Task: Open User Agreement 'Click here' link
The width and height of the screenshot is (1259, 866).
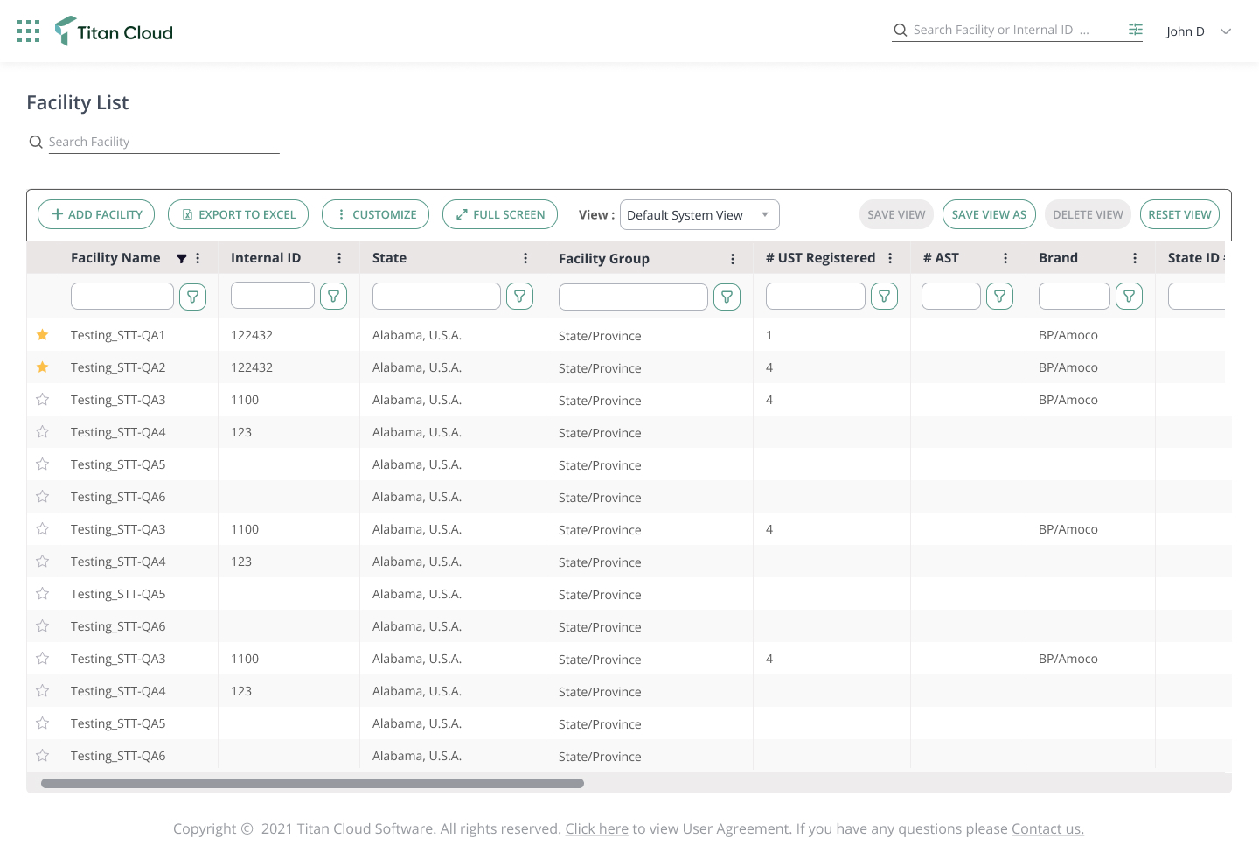Action: click(596, 828)
